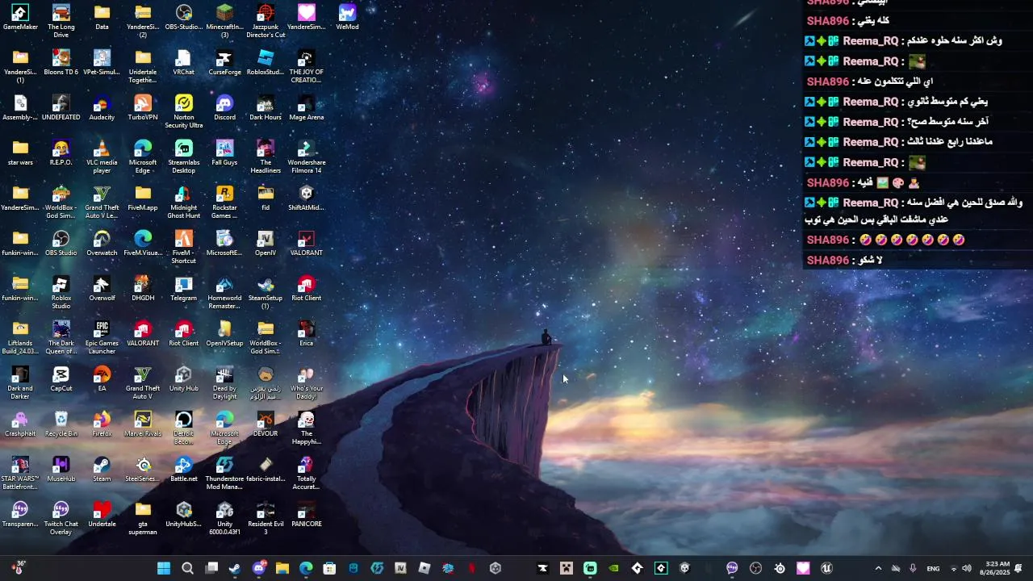Open the Battle.net desktop icon

[x=183, y=470]
